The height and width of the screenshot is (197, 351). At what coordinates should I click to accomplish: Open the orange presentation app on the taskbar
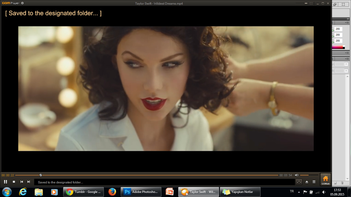point(170,192)
